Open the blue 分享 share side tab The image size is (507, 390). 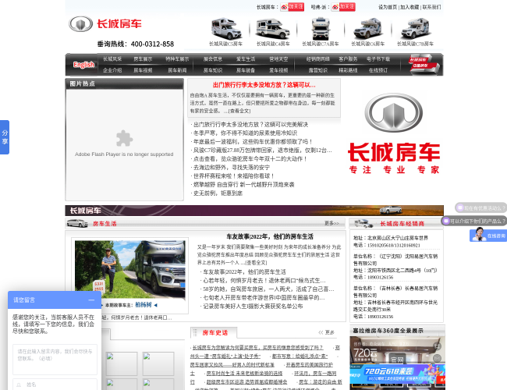click(5, 137)
